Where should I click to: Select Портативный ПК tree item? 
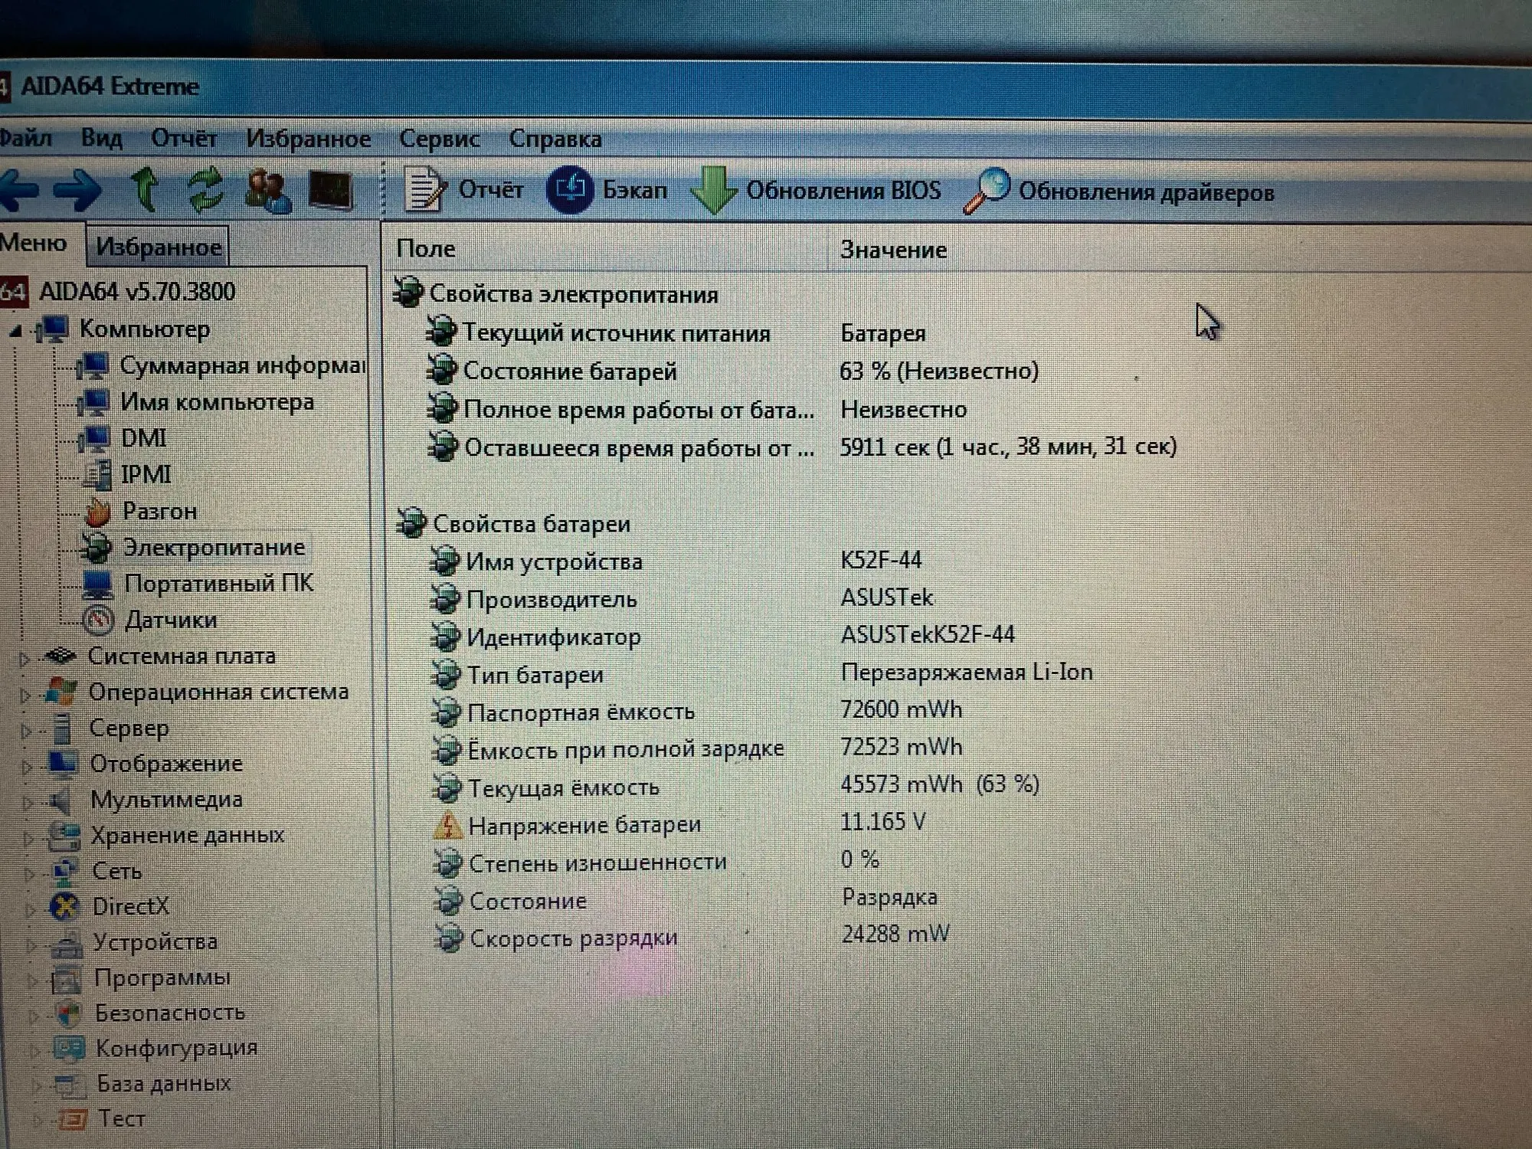[x=218, y=584]
